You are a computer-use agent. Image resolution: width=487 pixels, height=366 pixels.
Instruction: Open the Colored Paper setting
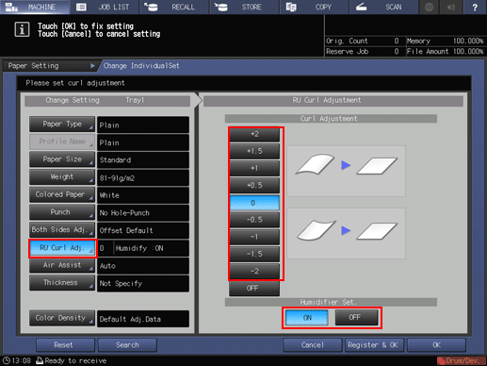coord(62,194)
